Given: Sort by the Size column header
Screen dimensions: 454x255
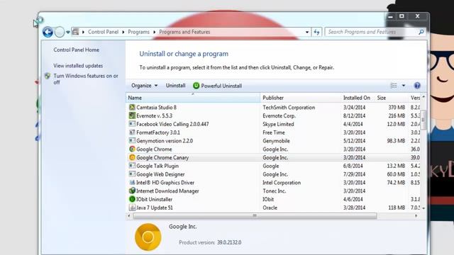Looking at the screenshot, I should (x=392, y=98).
